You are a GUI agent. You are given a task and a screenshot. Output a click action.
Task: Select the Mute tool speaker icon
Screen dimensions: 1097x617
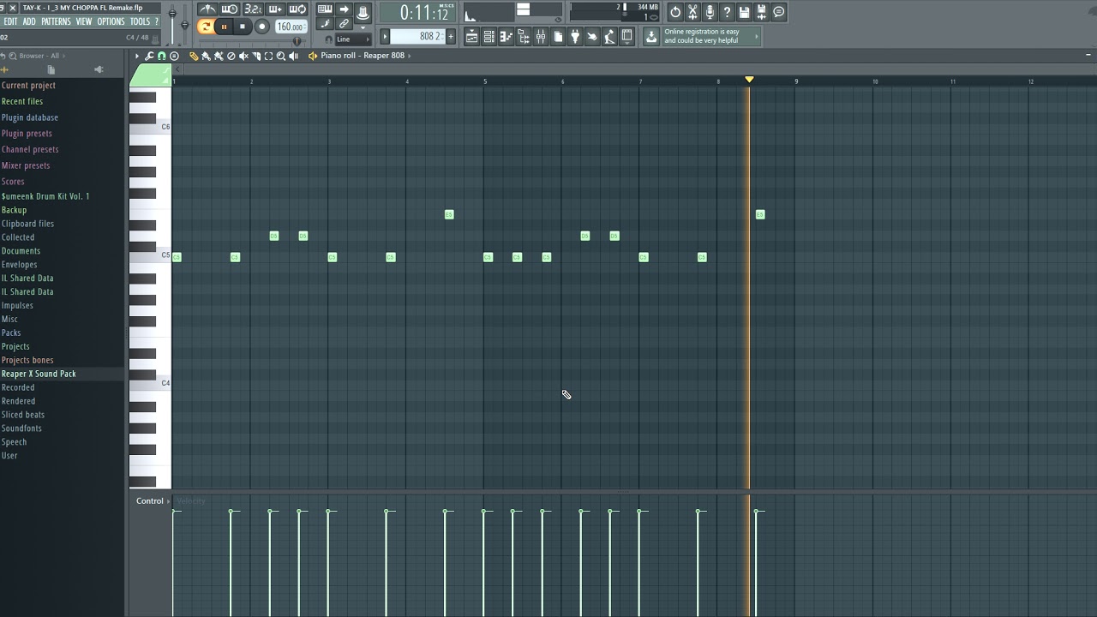243,56
